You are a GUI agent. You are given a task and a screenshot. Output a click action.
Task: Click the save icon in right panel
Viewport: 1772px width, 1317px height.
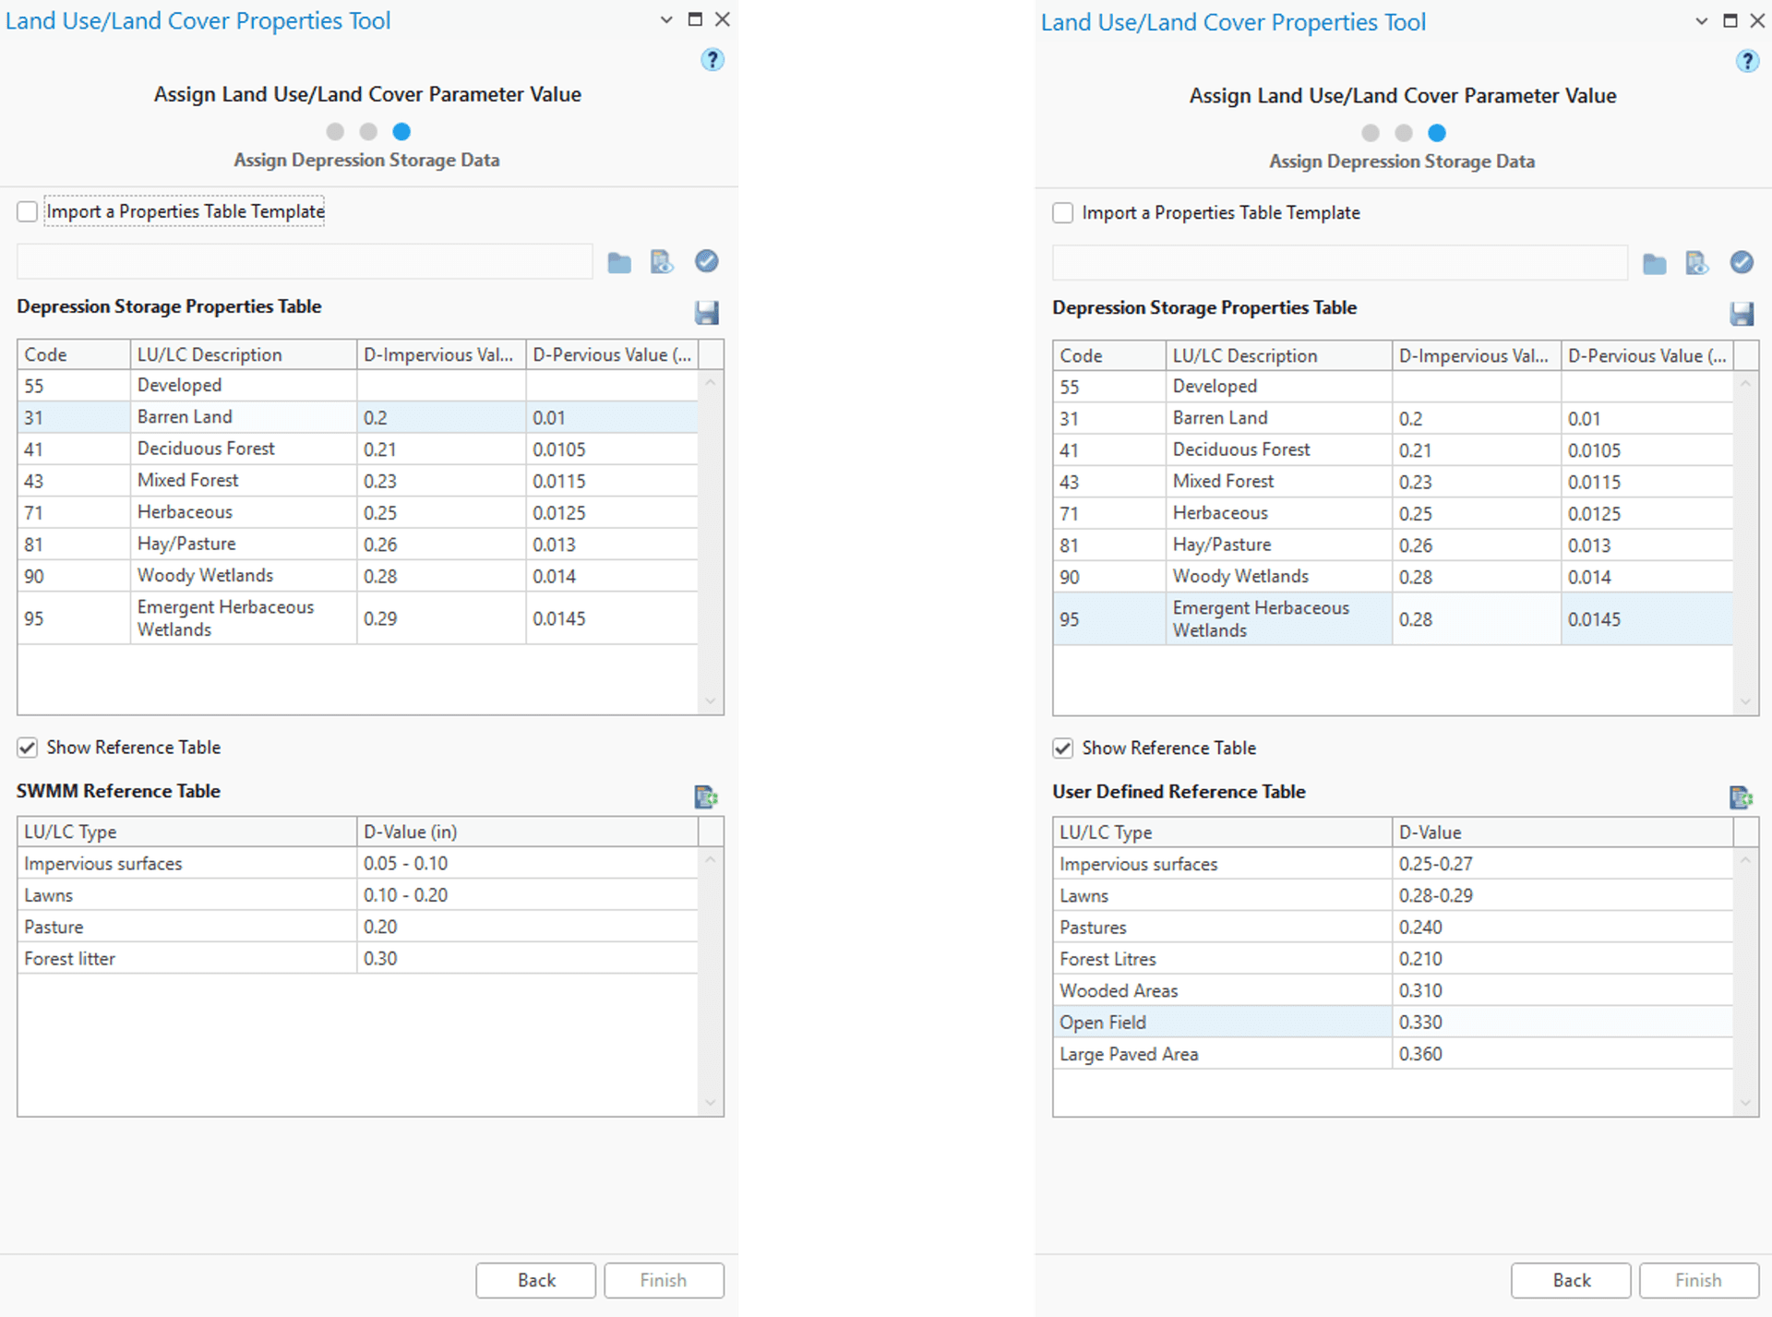tap(1742, 313)
